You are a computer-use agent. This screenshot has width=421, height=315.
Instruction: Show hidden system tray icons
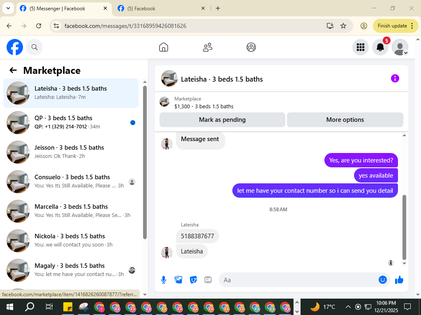coord(348,307)
